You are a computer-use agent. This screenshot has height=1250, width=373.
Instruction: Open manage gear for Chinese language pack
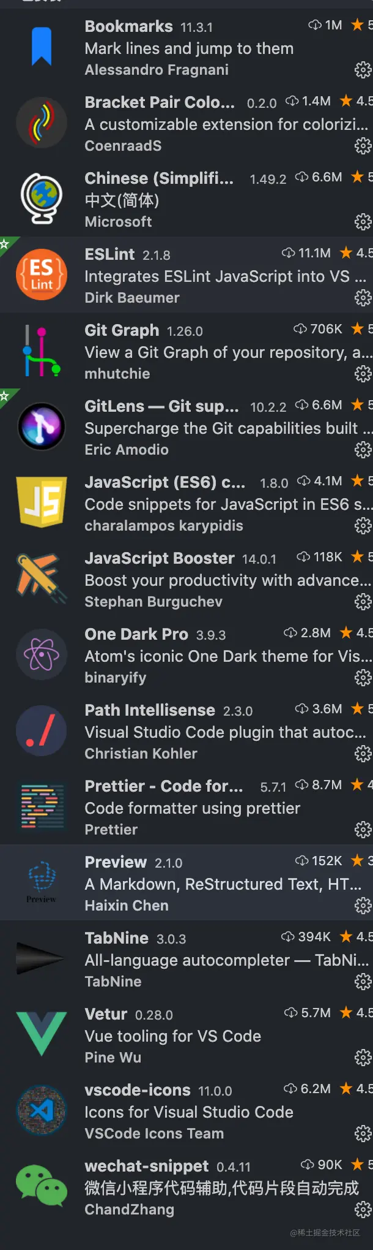tap(363, 222)
